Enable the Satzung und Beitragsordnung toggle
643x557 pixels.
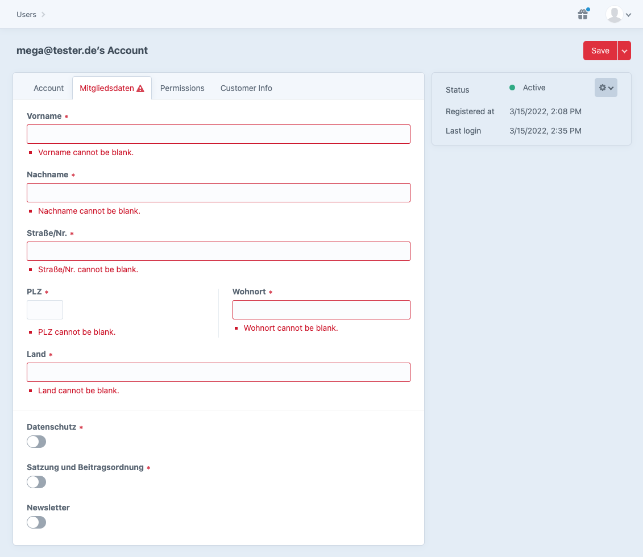[x=36, y=482]
